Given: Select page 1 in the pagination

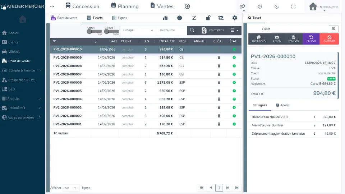Looking at the screenshot, I should [219, 188].
